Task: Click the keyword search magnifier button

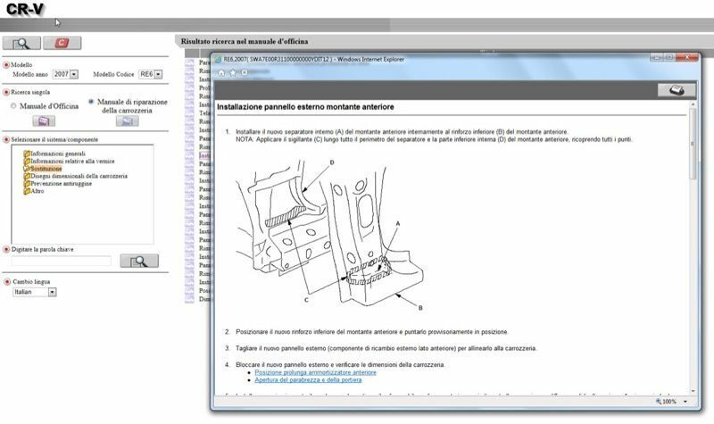Action: [138, 261]
